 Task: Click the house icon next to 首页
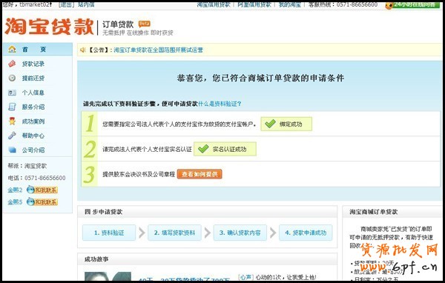(x=12, y=49)
